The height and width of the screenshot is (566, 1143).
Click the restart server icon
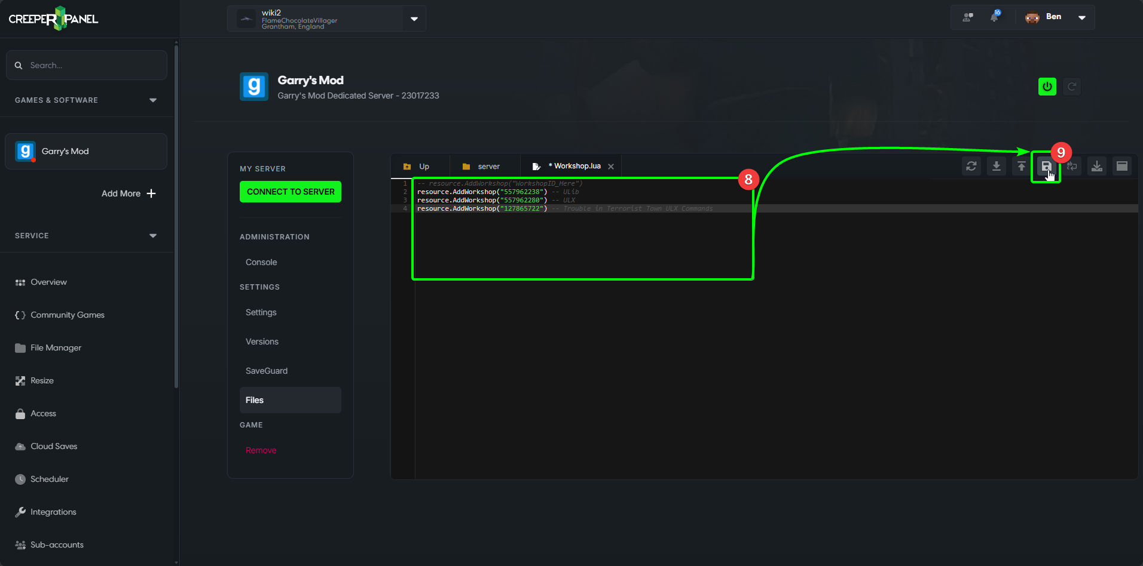(x=1072, y=87)
